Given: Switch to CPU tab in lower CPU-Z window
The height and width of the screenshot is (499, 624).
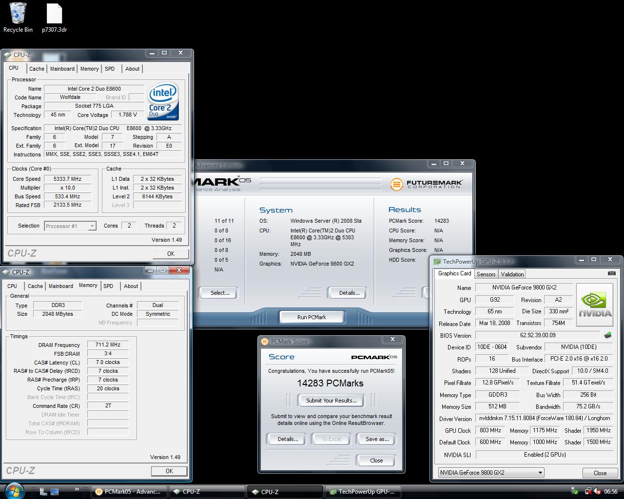Looking at the screenshot, I should coord(12,286).
